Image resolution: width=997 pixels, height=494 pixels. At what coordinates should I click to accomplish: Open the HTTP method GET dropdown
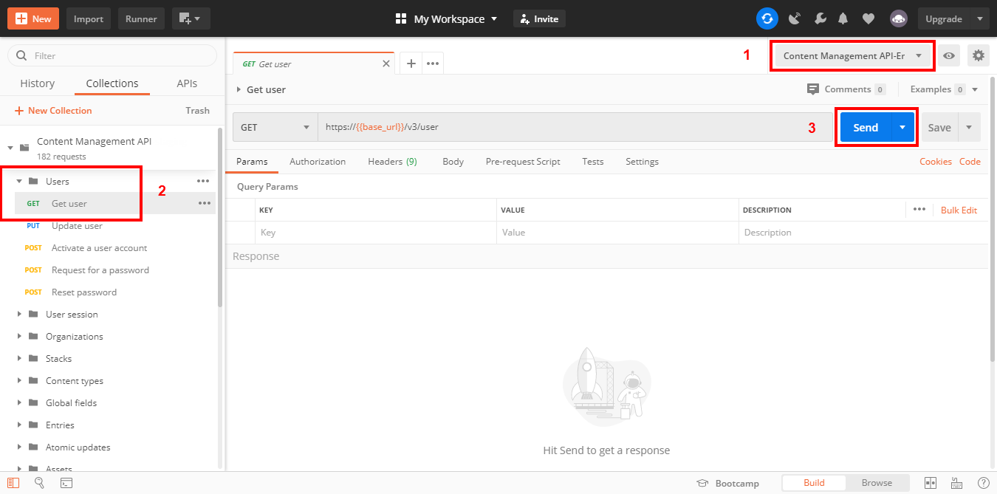[275, 127]
